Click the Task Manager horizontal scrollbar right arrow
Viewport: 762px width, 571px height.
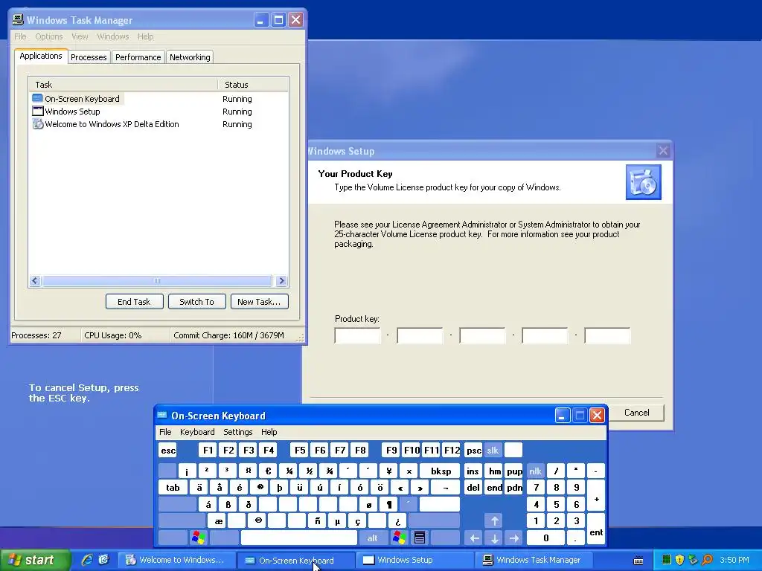[x=281, y=280]
